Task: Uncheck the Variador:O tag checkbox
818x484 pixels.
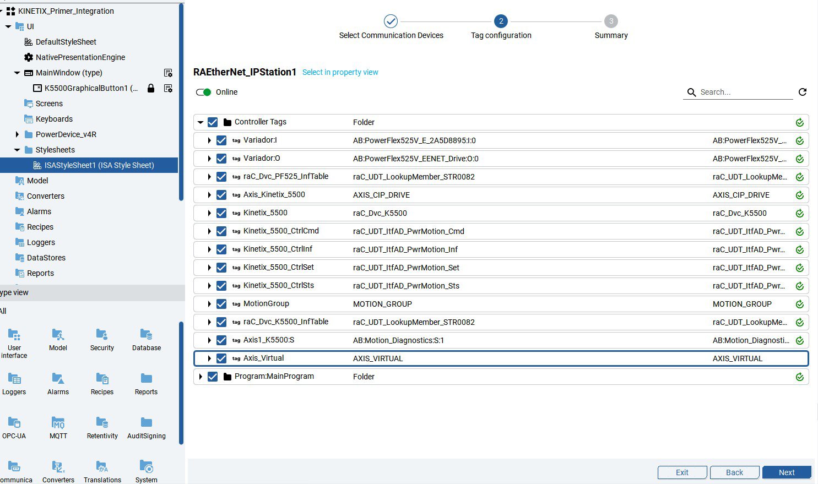Action: click(x=221, y=159)
